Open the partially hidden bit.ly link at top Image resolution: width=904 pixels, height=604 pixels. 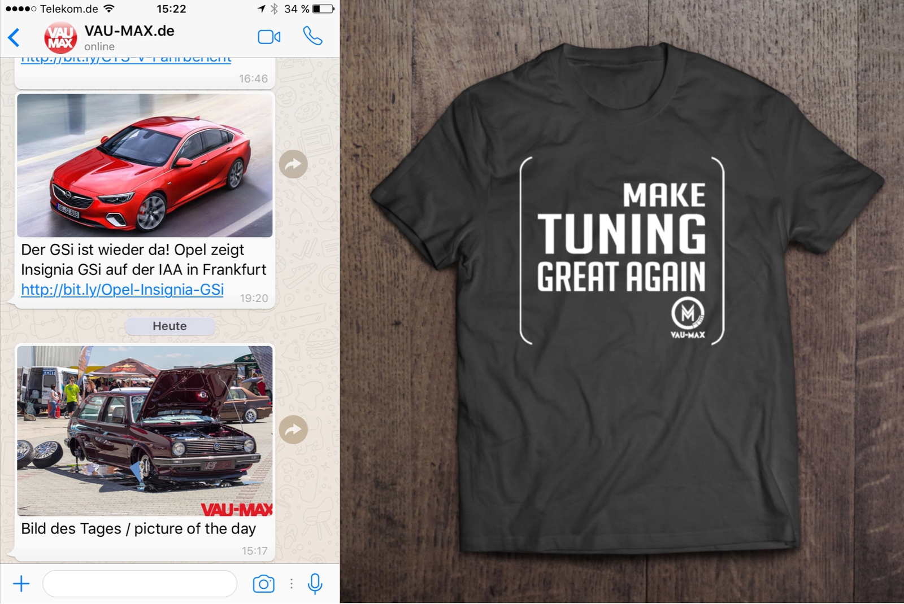point(126,59)
